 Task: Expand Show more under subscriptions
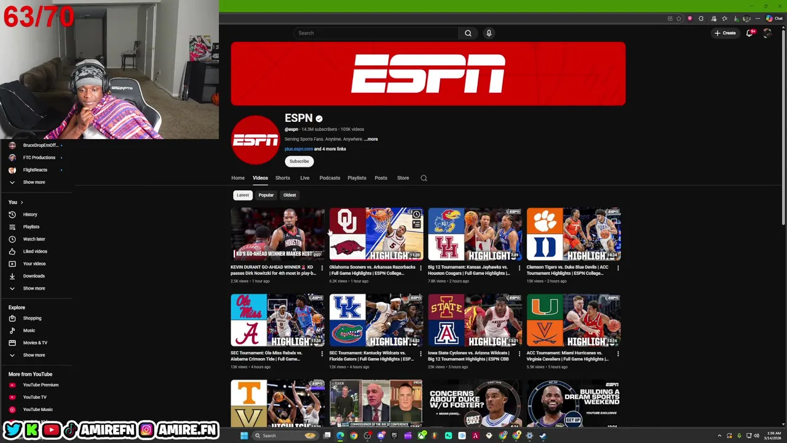pyautogui.click(x=37, y=182)
